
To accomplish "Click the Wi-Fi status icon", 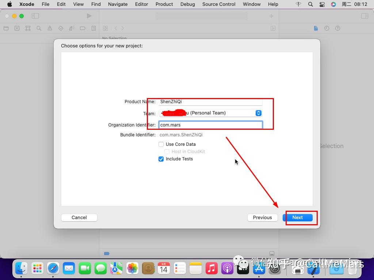I will pyautogui.click(x=298, y=4).
